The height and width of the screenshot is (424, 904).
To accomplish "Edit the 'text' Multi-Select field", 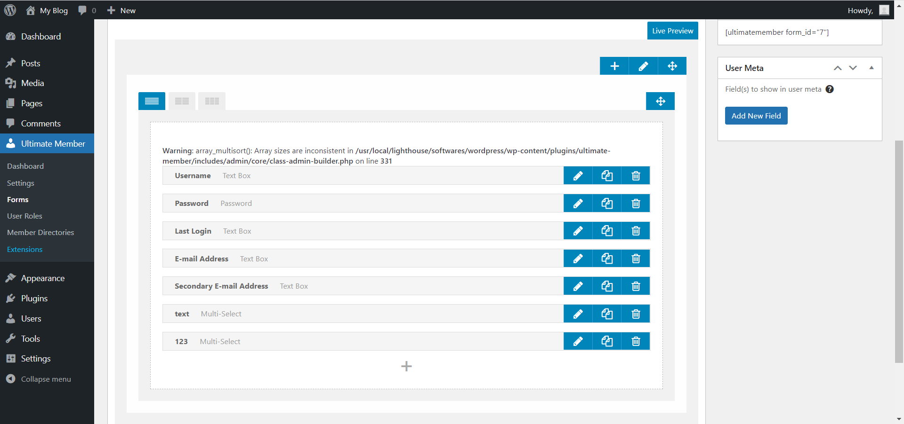I will point(578,314).
